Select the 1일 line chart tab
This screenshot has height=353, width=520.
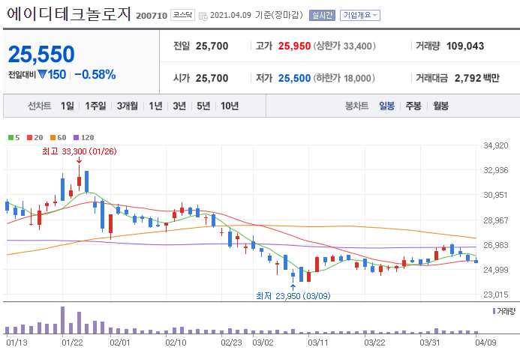[x=68, y=106]
